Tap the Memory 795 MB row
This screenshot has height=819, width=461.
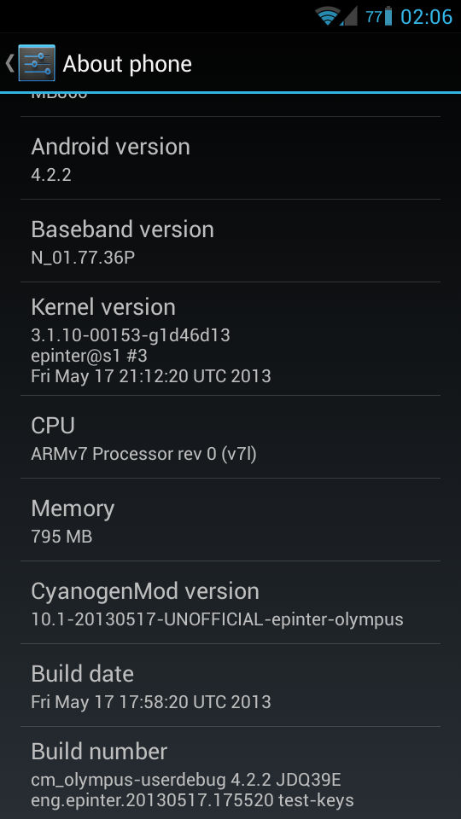click(x=230, y=520)
